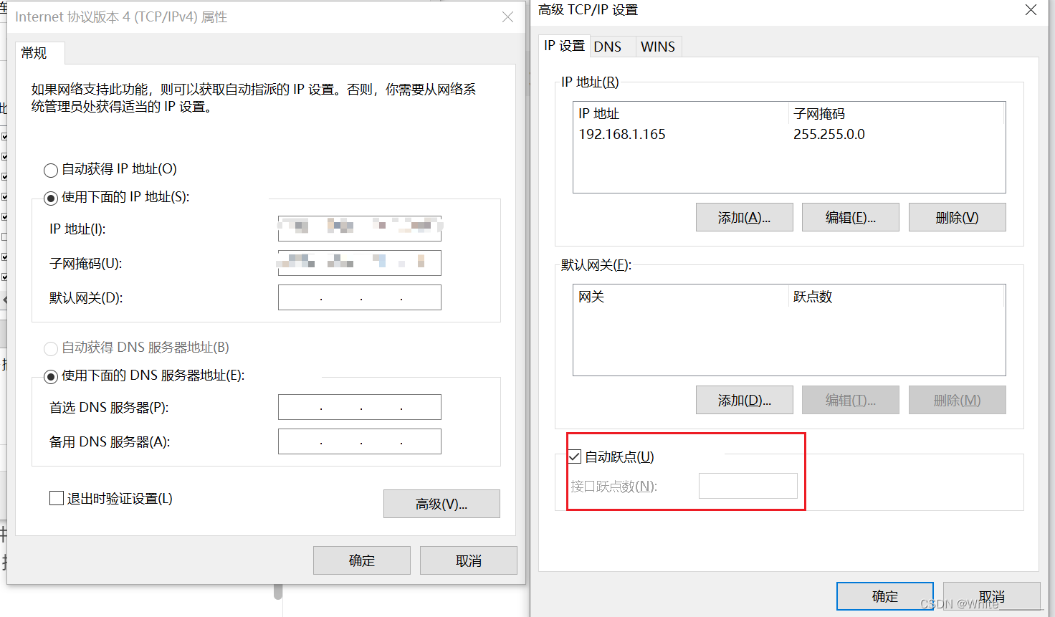
Task: Click 添加(A) to add an IP address
Action: (x=744, y=216)
